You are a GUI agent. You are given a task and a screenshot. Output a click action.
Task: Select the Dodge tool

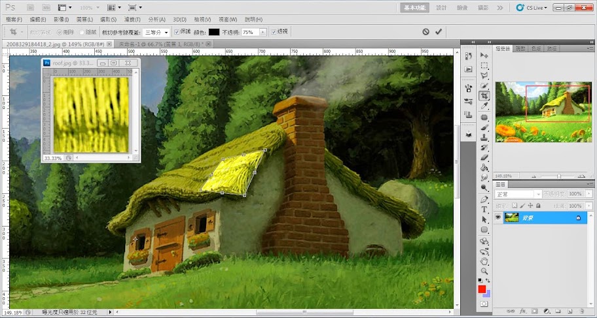(x=484, y=187)
